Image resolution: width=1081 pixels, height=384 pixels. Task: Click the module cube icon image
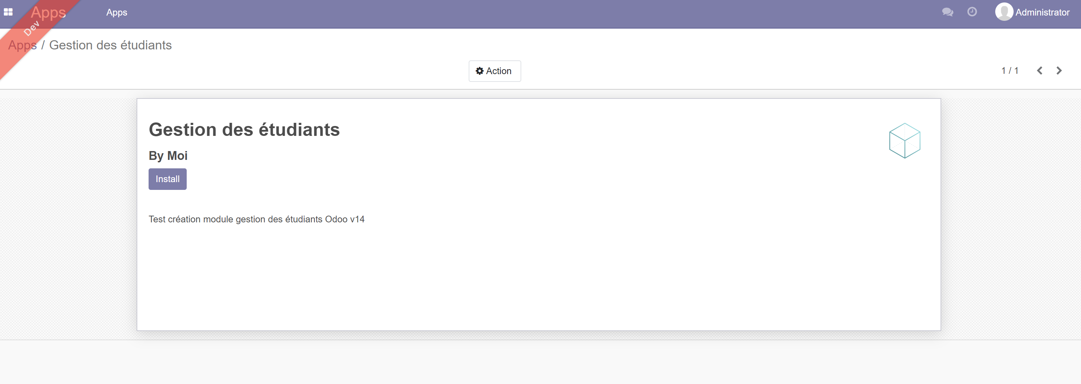click(x=904, y=140)
